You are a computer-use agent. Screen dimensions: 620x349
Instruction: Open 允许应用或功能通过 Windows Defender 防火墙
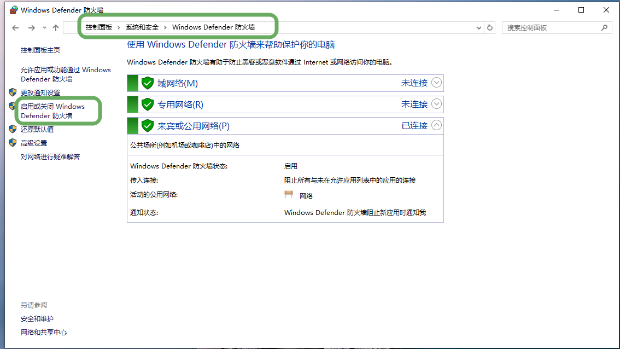pos(66,74)
